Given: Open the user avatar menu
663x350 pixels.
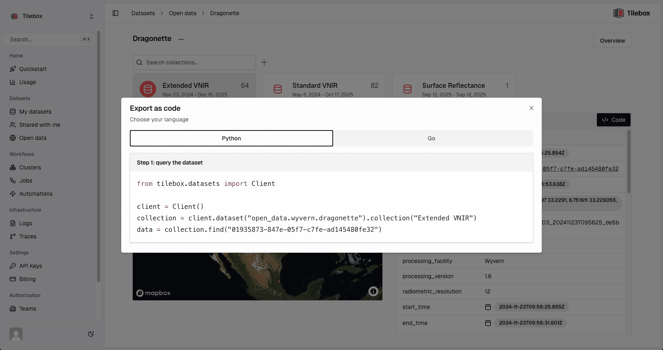Looking at the screenshot, I should pos(16,334).
